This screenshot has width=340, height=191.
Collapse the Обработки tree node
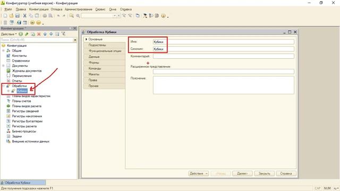[4, 86]
